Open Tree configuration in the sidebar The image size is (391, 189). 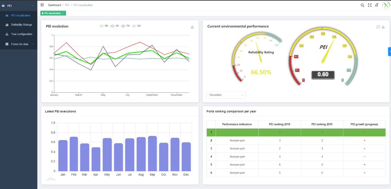[x=19, y=34]
